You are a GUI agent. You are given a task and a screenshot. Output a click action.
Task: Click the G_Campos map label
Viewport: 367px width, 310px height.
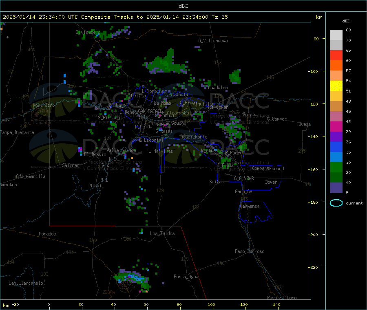tap(277, 119)
